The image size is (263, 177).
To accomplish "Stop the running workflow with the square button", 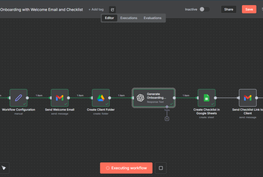I will click(161, 168).
